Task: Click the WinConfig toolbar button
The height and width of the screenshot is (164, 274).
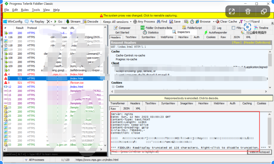Action: (x=13, y=22)
